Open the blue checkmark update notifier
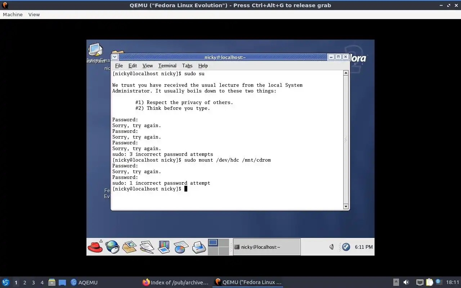Viewport: 461px width, 288px height. tap(346, 247)
